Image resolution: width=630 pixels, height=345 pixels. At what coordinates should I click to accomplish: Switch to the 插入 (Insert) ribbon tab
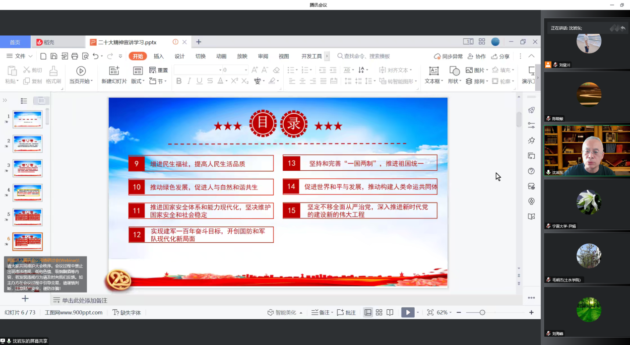pyautogui.click(x=159, y=56)
